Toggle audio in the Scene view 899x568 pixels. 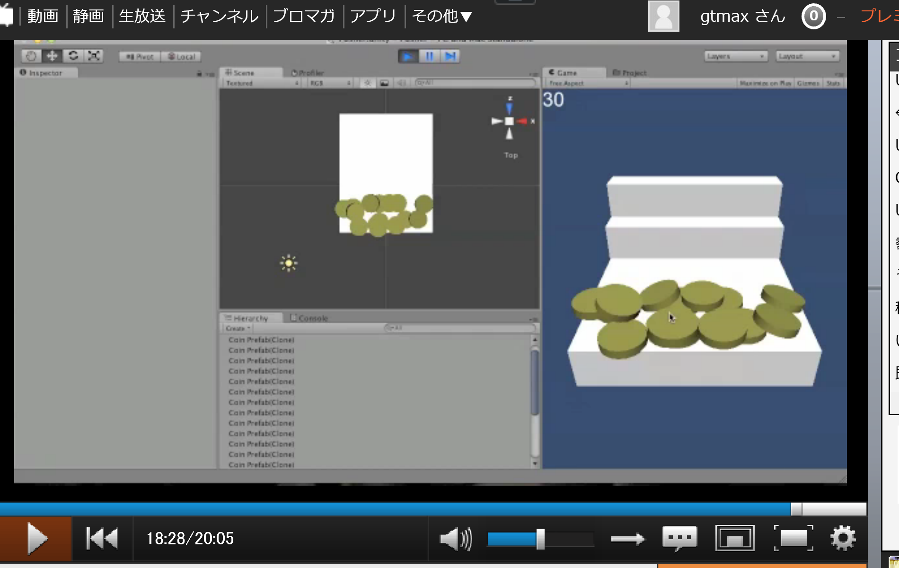pyautogui.click(x=402, y=82)
